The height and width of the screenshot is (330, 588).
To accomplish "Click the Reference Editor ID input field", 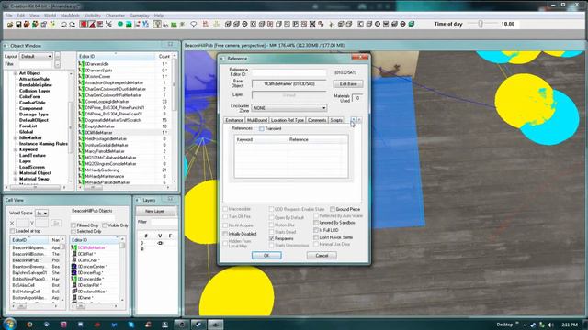I will (289, 72).
